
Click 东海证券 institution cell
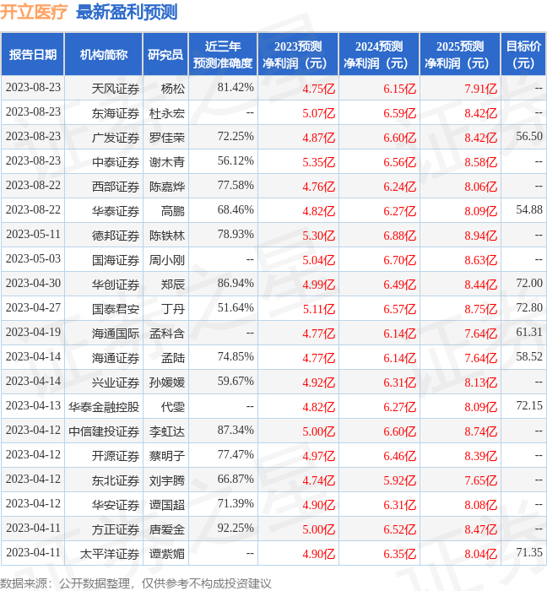pos(116,113)
